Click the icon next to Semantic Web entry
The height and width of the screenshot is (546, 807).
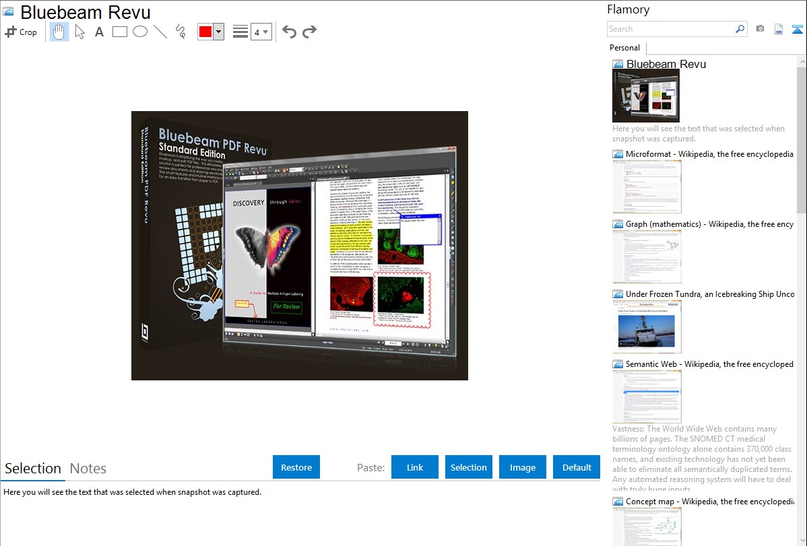click(618, 364)
